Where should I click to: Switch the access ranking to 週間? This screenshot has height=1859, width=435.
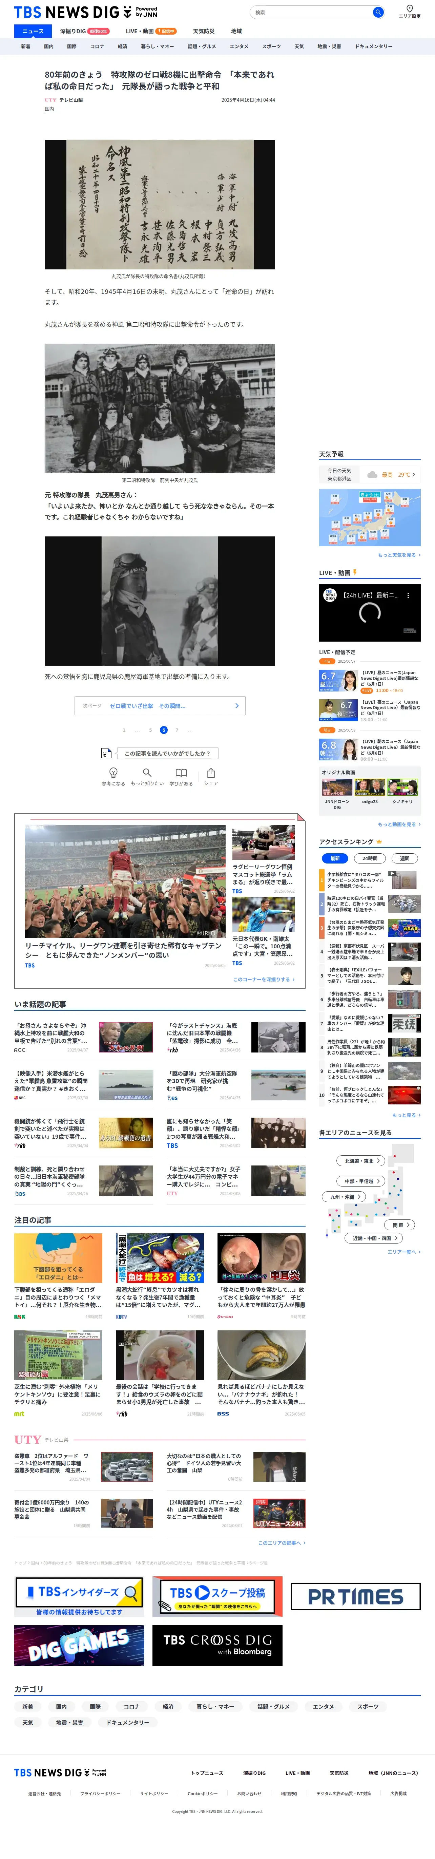tap(405, 858)
